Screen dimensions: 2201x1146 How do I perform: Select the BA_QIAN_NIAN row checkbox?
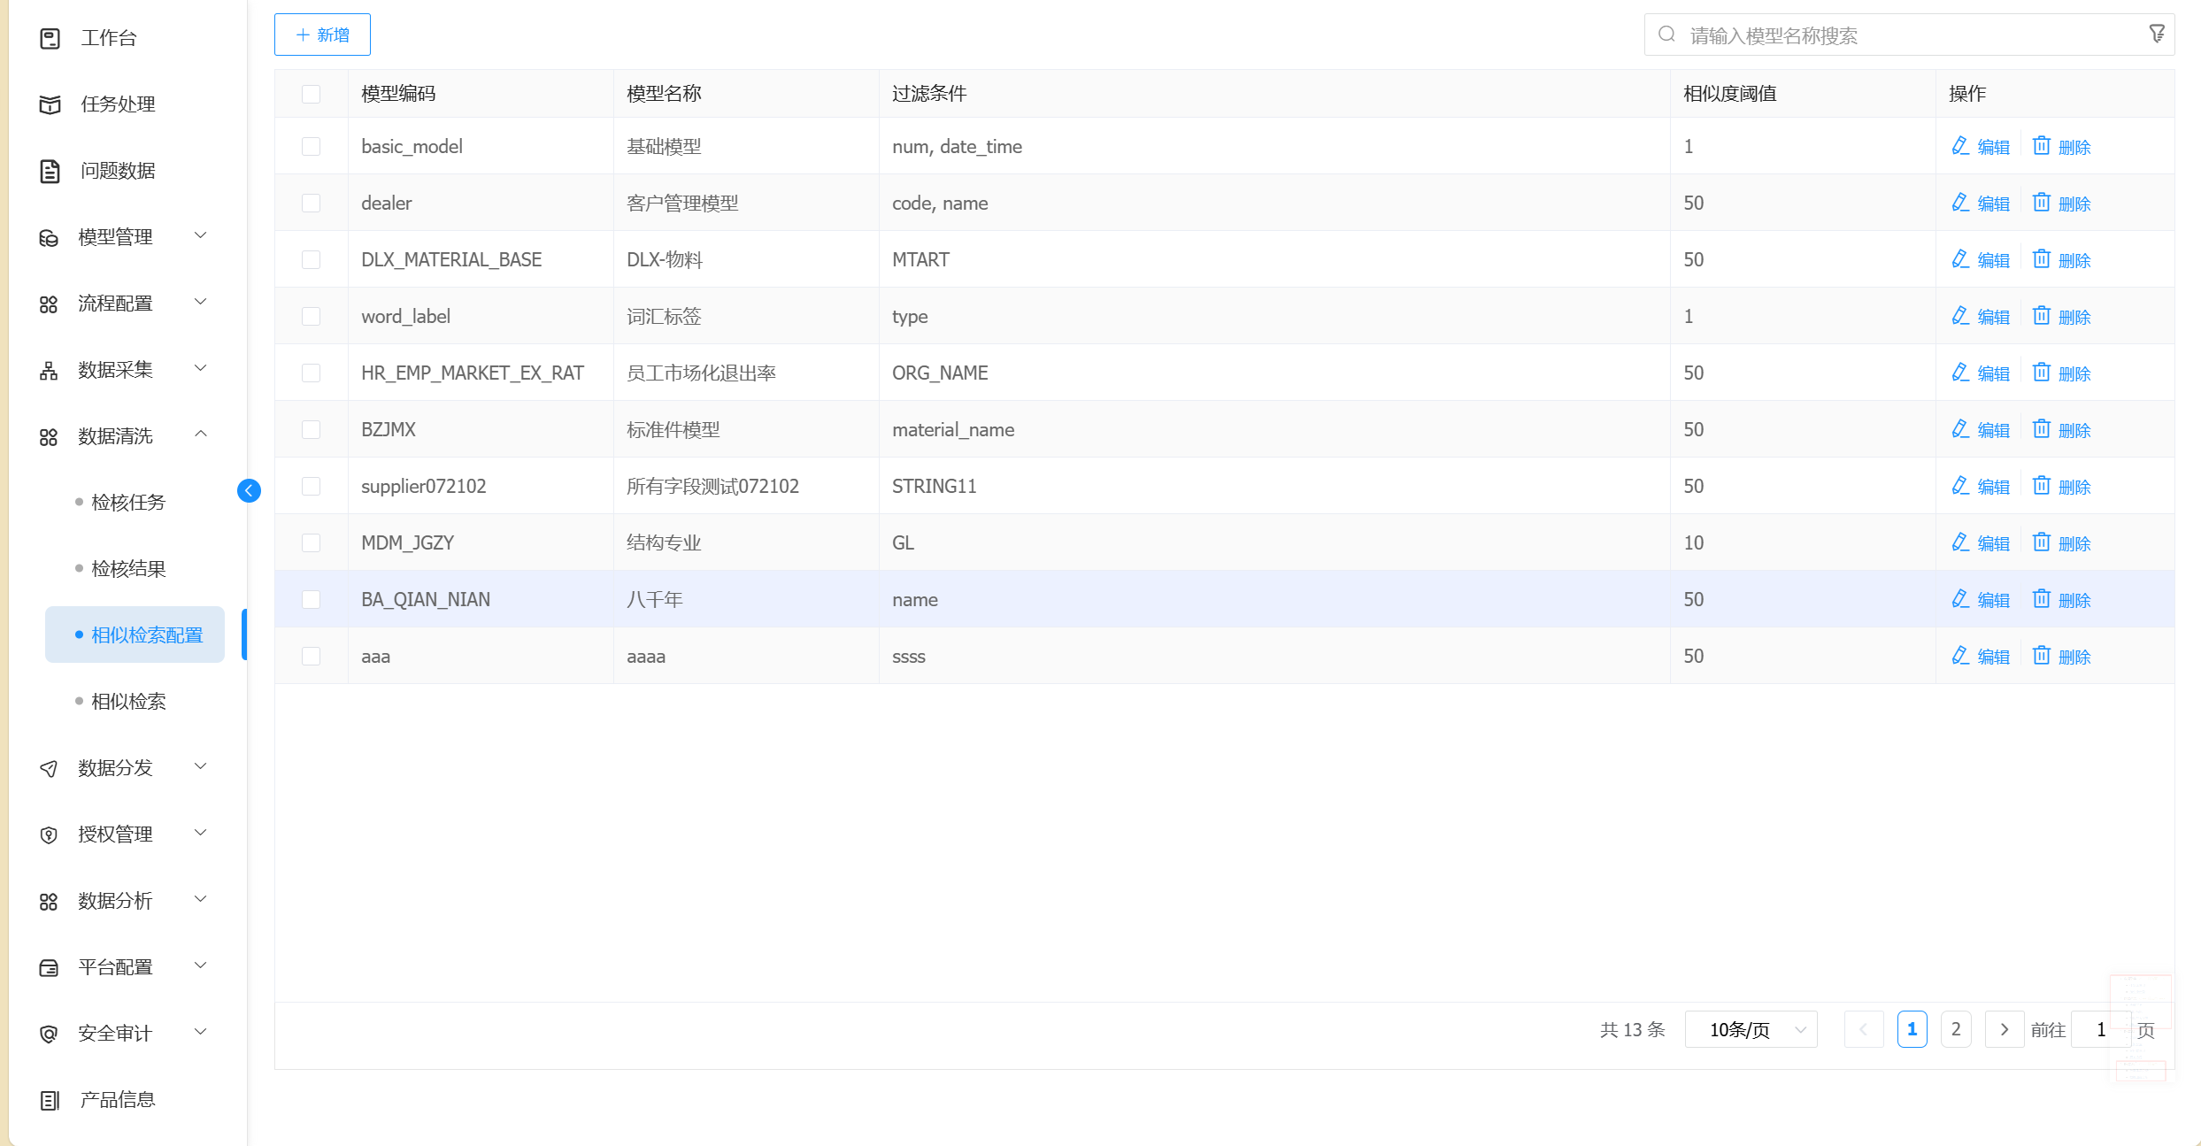[311, 599]
